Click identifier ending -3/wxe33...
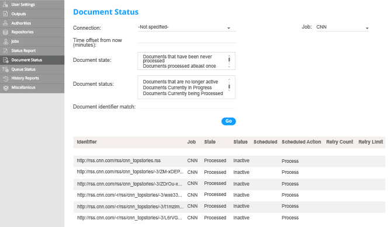The image size is (392, 227). click(130, 195)
